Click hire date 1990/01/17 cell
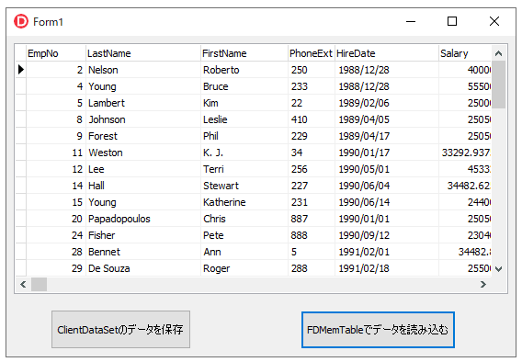Image resolution: width=522 pixels, height=362 pixels. click(x=387, y=153)
